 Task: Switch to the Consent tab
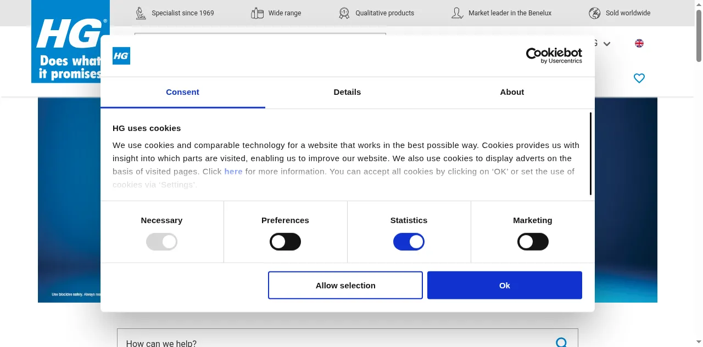click(183, 93)
